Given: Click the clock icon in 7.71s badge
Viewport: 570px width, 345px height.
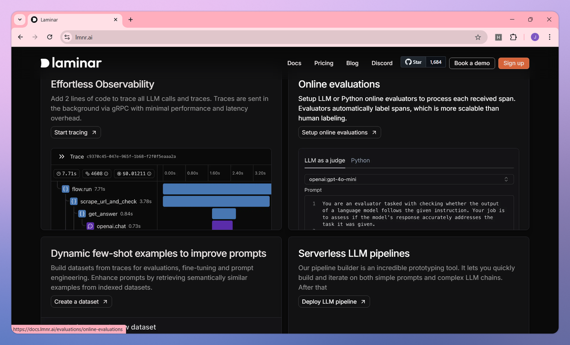Looking at the screenshot, I should tap(58, 174).
